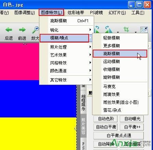Viewport: 153px width, 150px height.
Task: Open the 幻灯片(S) menu
Action: point(117,13)
